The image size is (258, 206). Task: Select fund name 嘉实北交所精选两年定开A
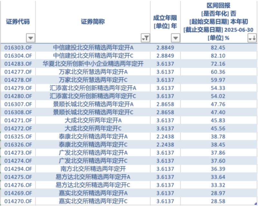pyautogui.click(x=93, y=193)
